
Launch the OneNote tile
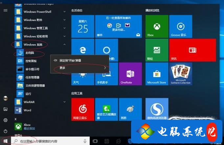pos(130,74)
